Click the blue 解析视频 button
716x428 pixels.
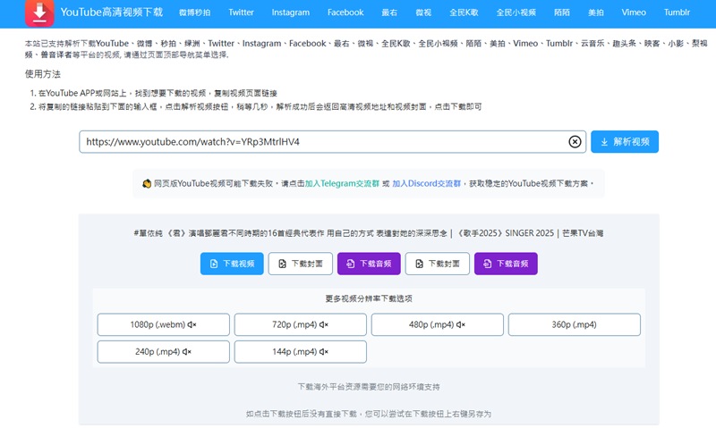coord(625,142)
